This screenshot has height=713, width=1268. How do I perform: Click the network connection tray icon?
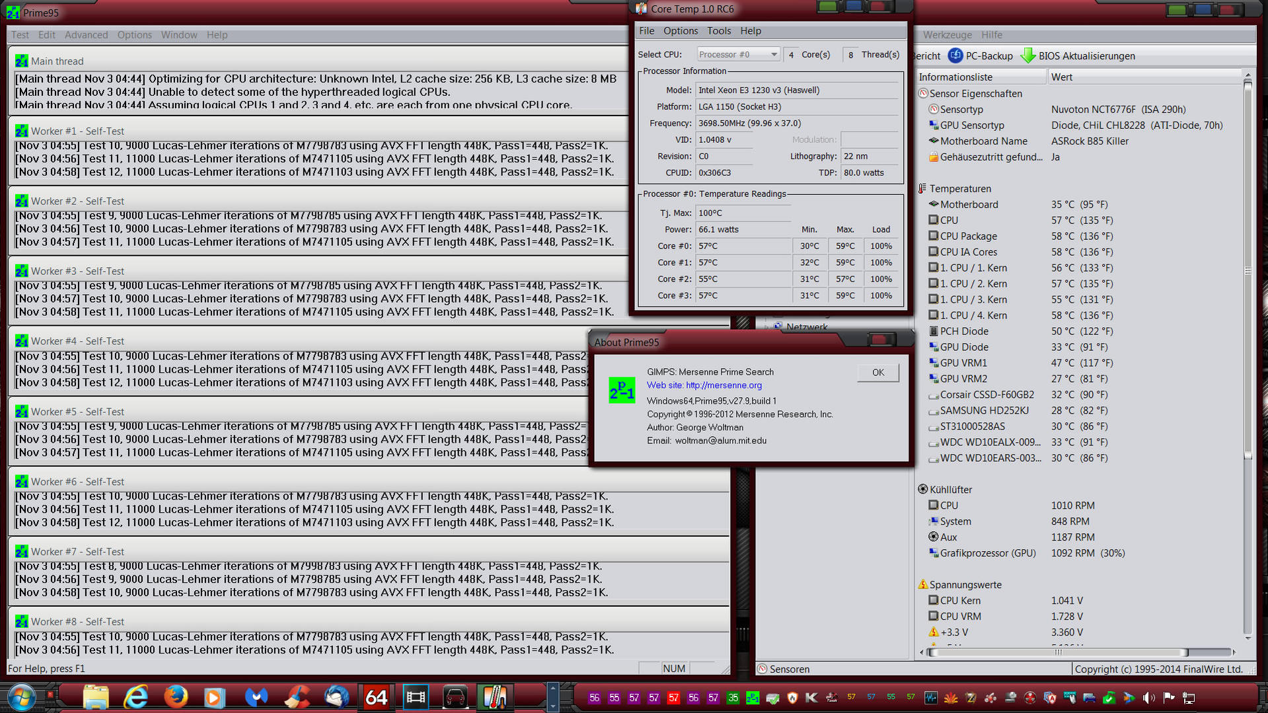pos(1189,698)
